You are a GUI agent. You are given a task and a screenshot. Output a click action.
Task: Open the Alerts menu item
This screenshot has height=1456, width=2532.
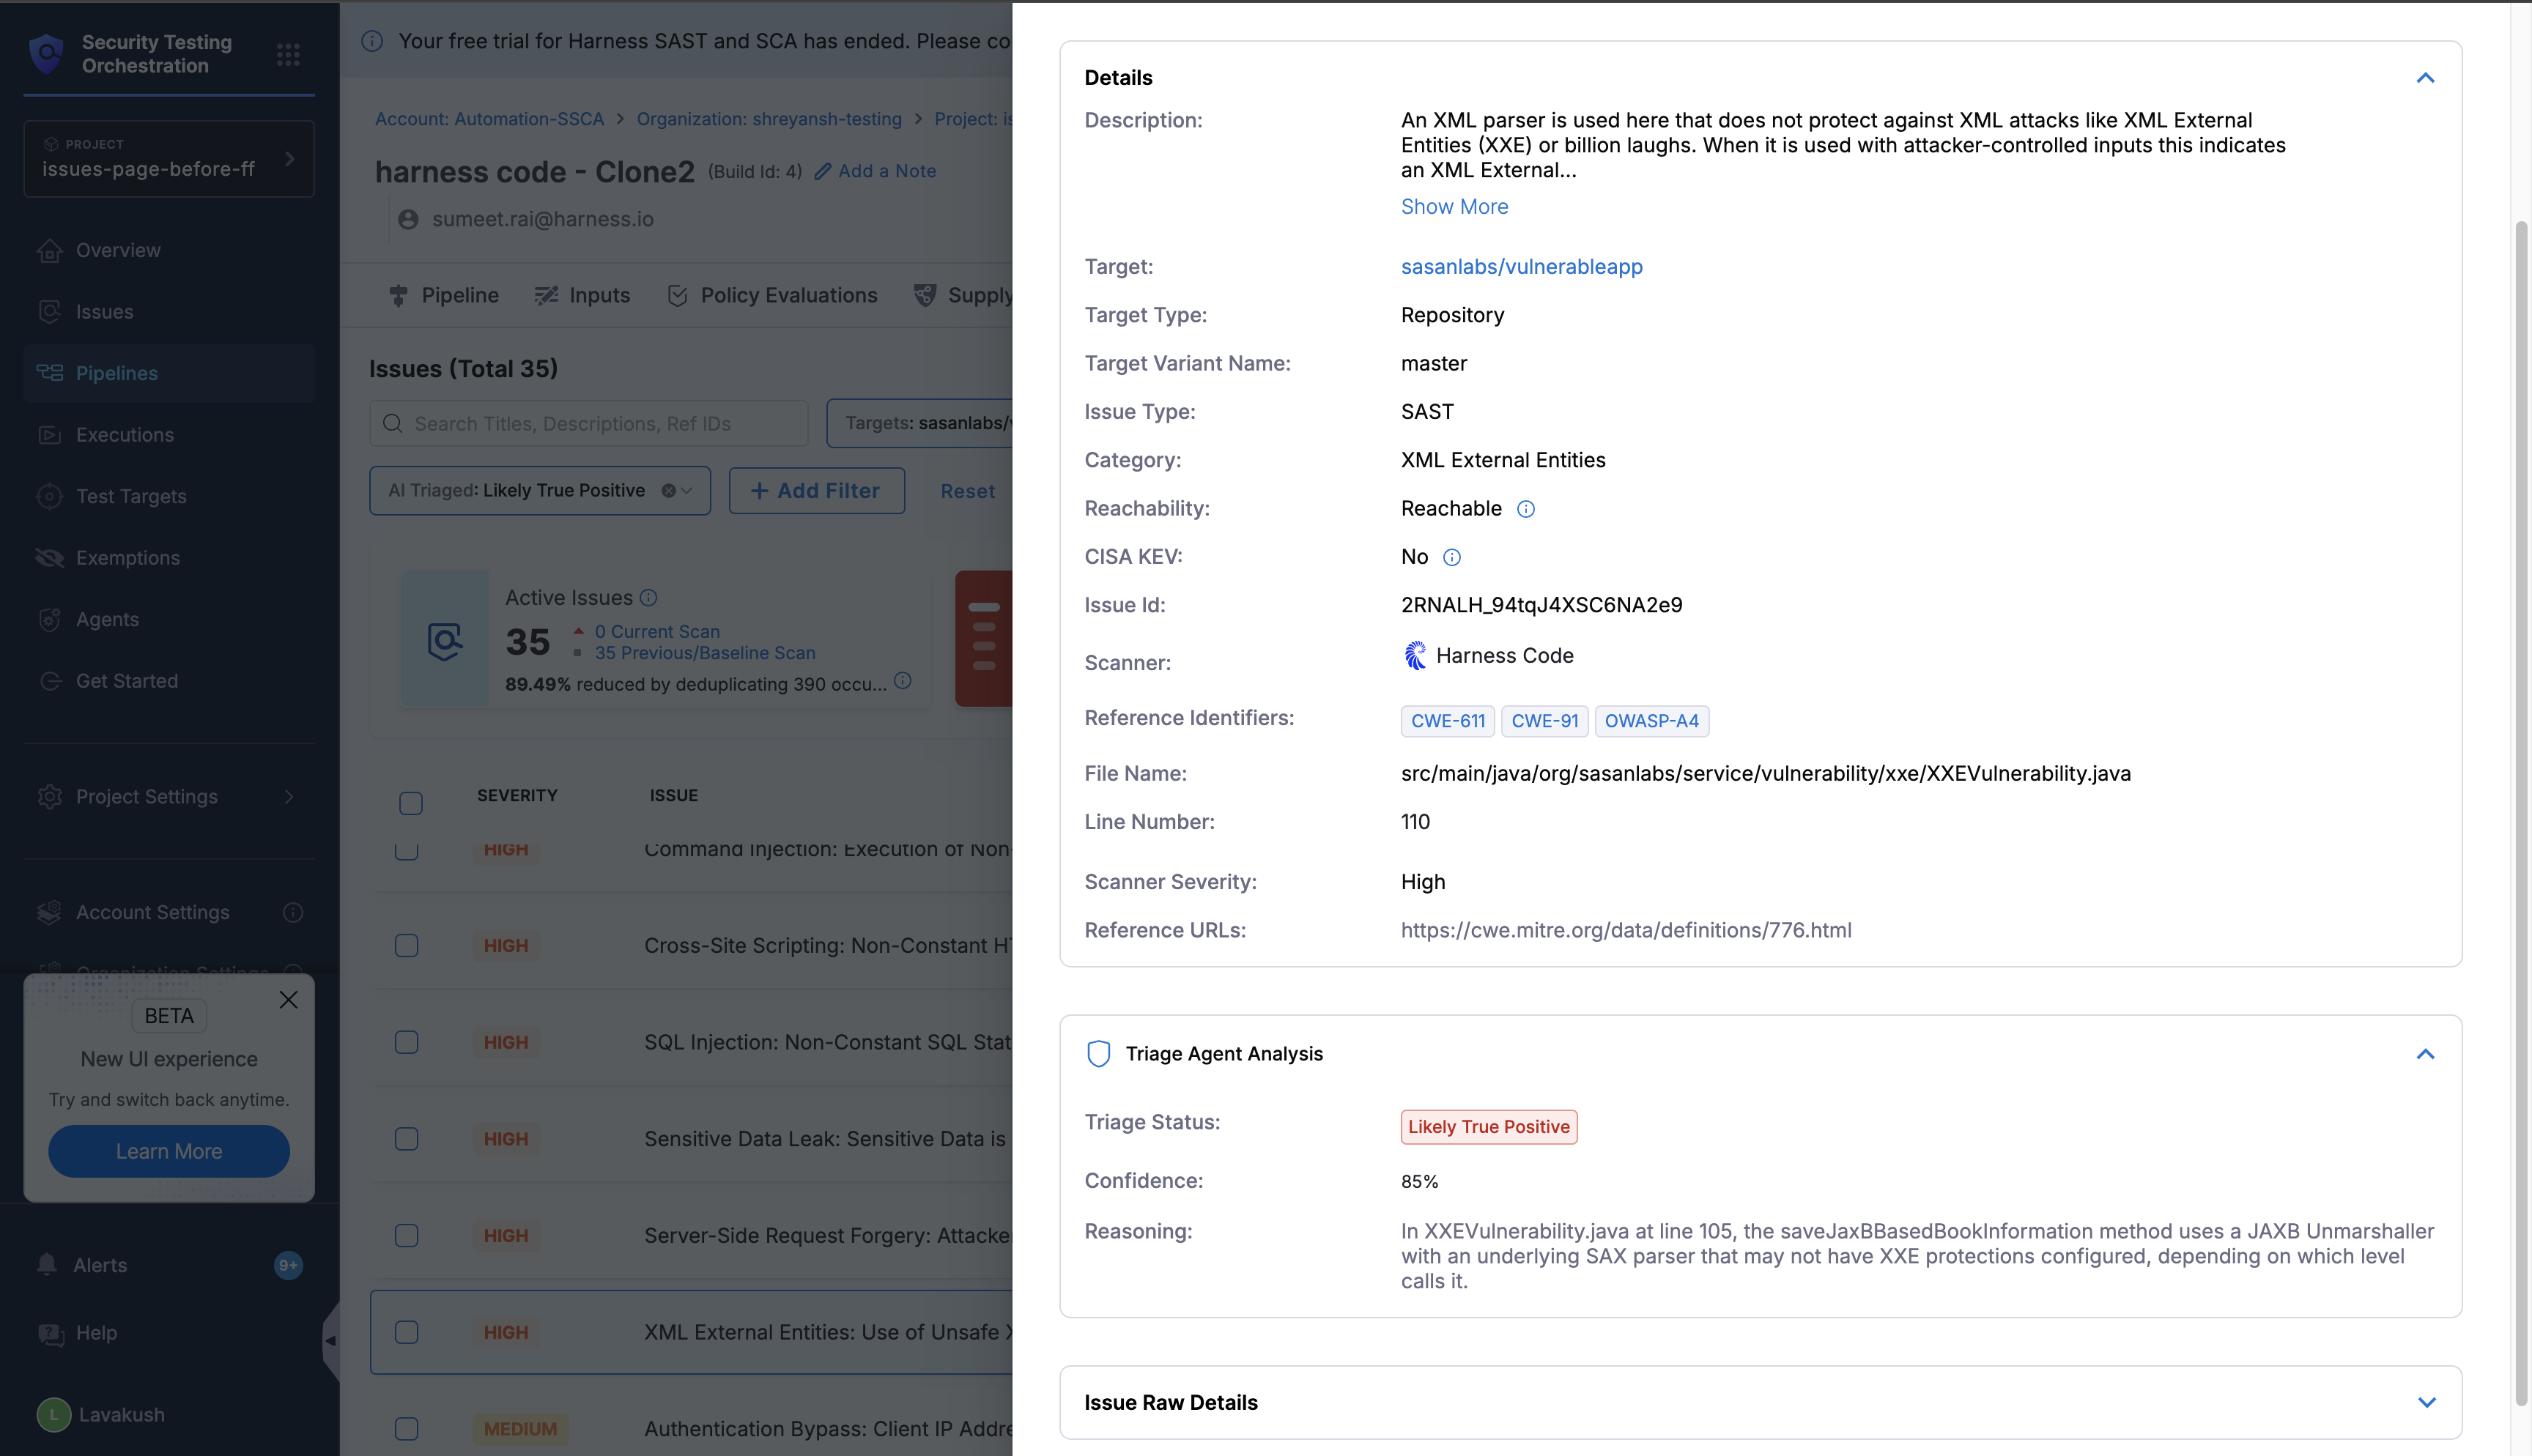click(x=169, y=1265)
